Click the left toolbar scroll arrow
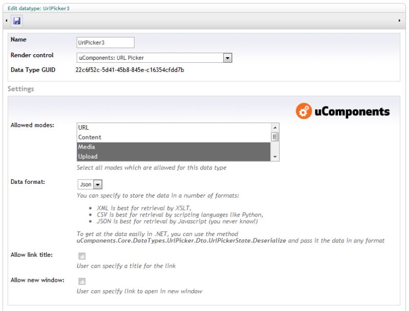This screenshot has height=311, width=409. point(5,20)
